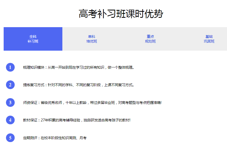Click the numbered badge "3" icon
Viewport: 227px width, 153px height.
(x=10, y=103)
